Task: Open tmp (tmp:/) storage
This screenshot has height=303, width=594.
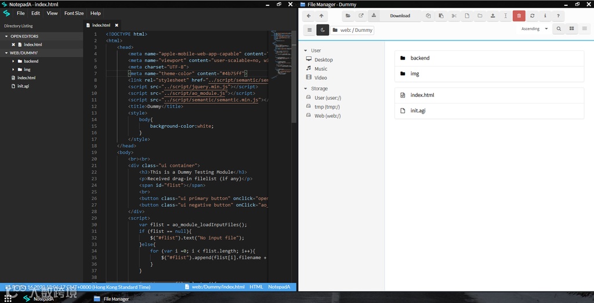Action: click(323, 107)
